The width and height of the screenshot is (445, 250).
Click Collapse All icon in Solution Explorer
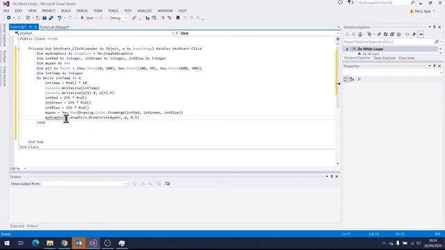point(392,34)
